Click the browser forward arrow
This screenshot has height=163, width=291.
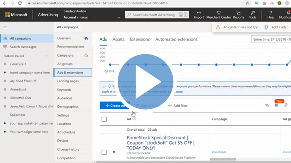[12, 3]
